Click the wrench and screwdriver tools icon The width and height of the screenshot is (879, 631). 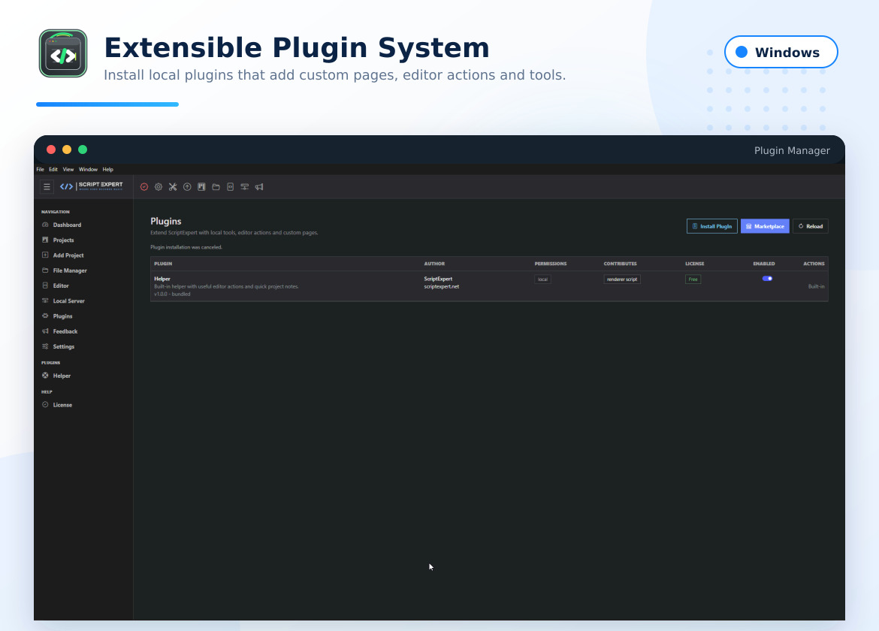pyautogui.click(x=173, y=187)
